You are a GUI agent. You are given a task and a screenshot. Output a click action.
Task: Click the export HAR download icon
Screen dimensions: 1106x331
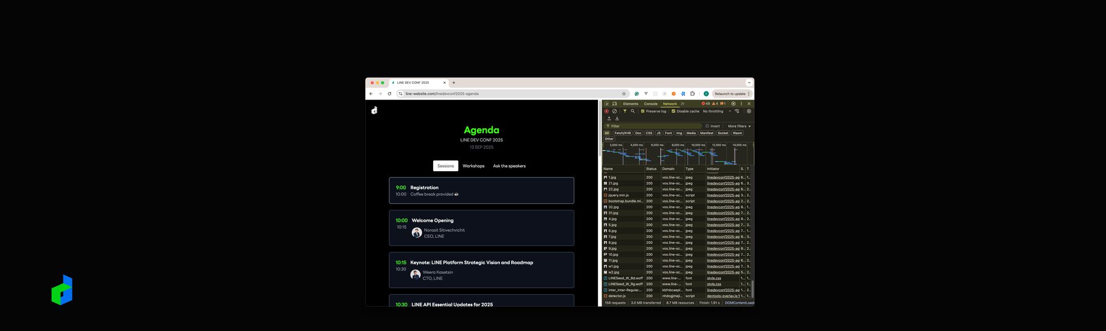[x=617, y=118]
